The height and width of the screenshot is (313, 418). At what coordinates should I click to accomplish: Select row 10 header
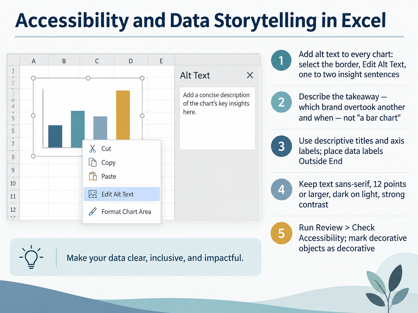[13, 183]
